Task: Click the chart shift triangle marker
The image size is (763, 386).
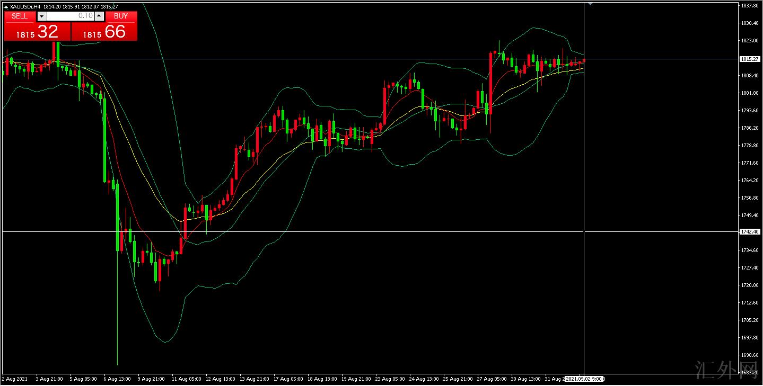Action: tap(591, 4)
